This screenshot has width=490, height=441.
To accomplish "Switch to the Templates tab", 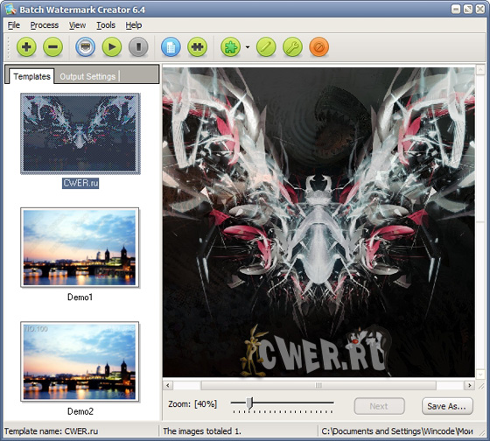I will coord(31,76).
